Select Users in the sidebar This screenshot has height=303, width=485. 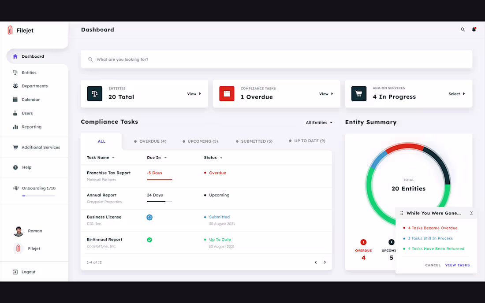pyautogui.click(x=15, y=113)
